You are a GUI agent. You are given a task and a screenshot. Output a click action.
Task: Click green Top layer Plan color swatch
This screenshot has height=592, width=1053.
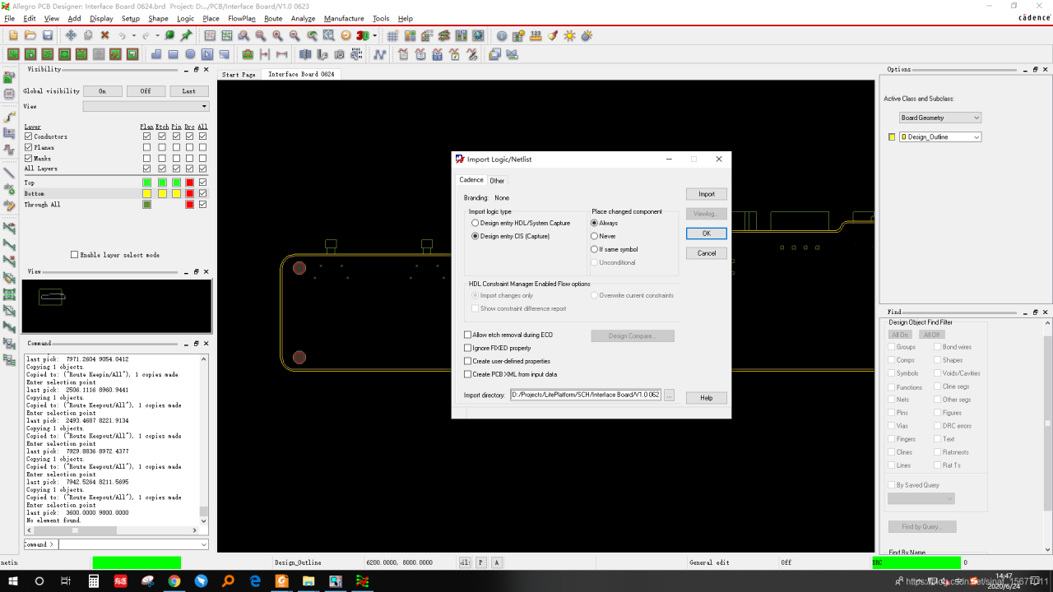pos(147,183)
